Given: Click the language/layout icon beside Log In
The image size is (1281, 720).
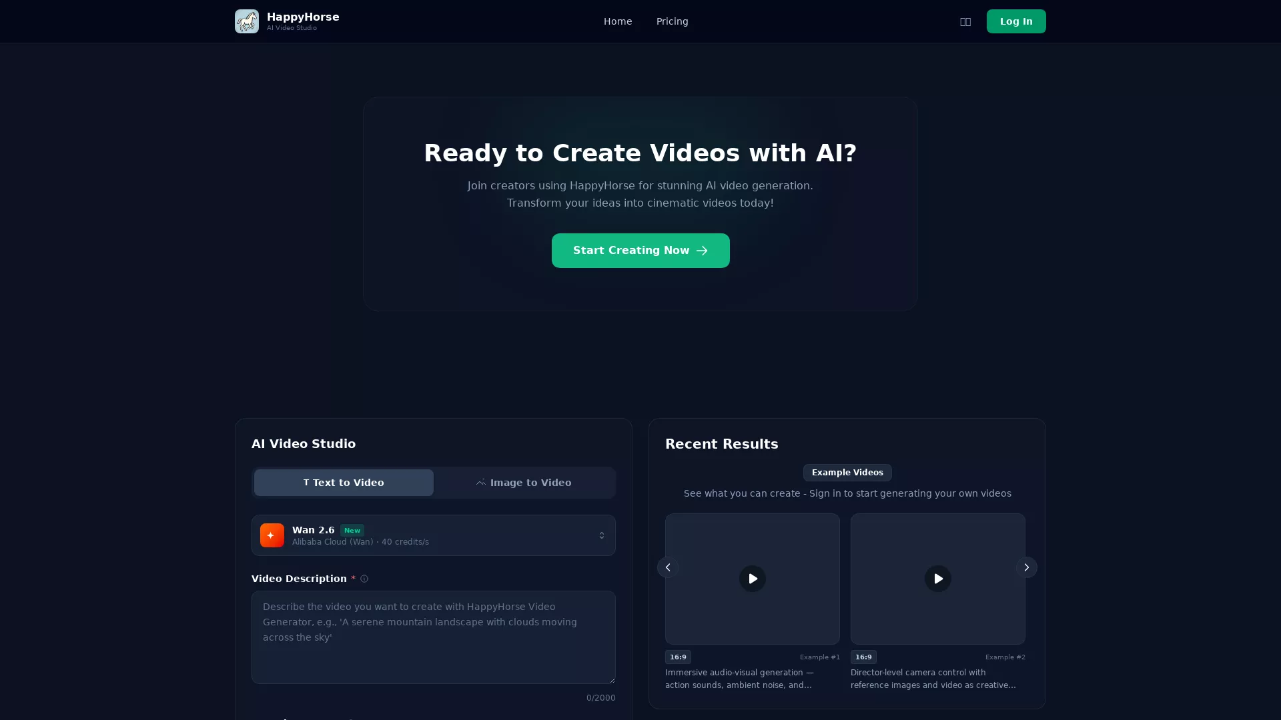Looking at the screenshot, I should (x=965, y=21).
